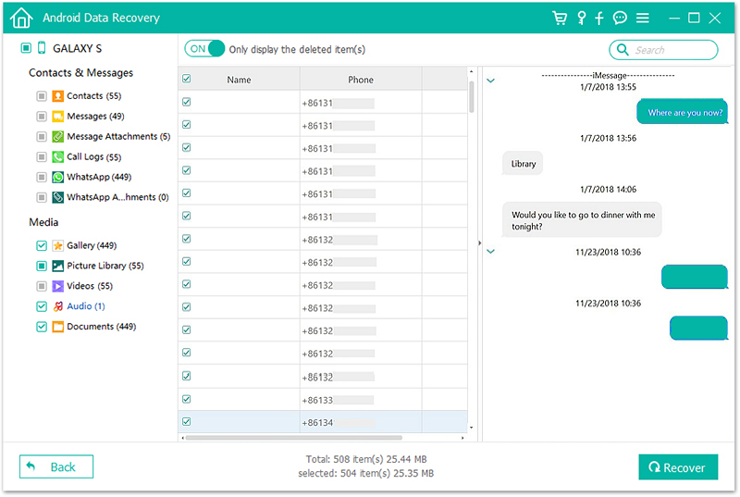Open WhatsApp A...hments (0) category

(x=117, y=197)
